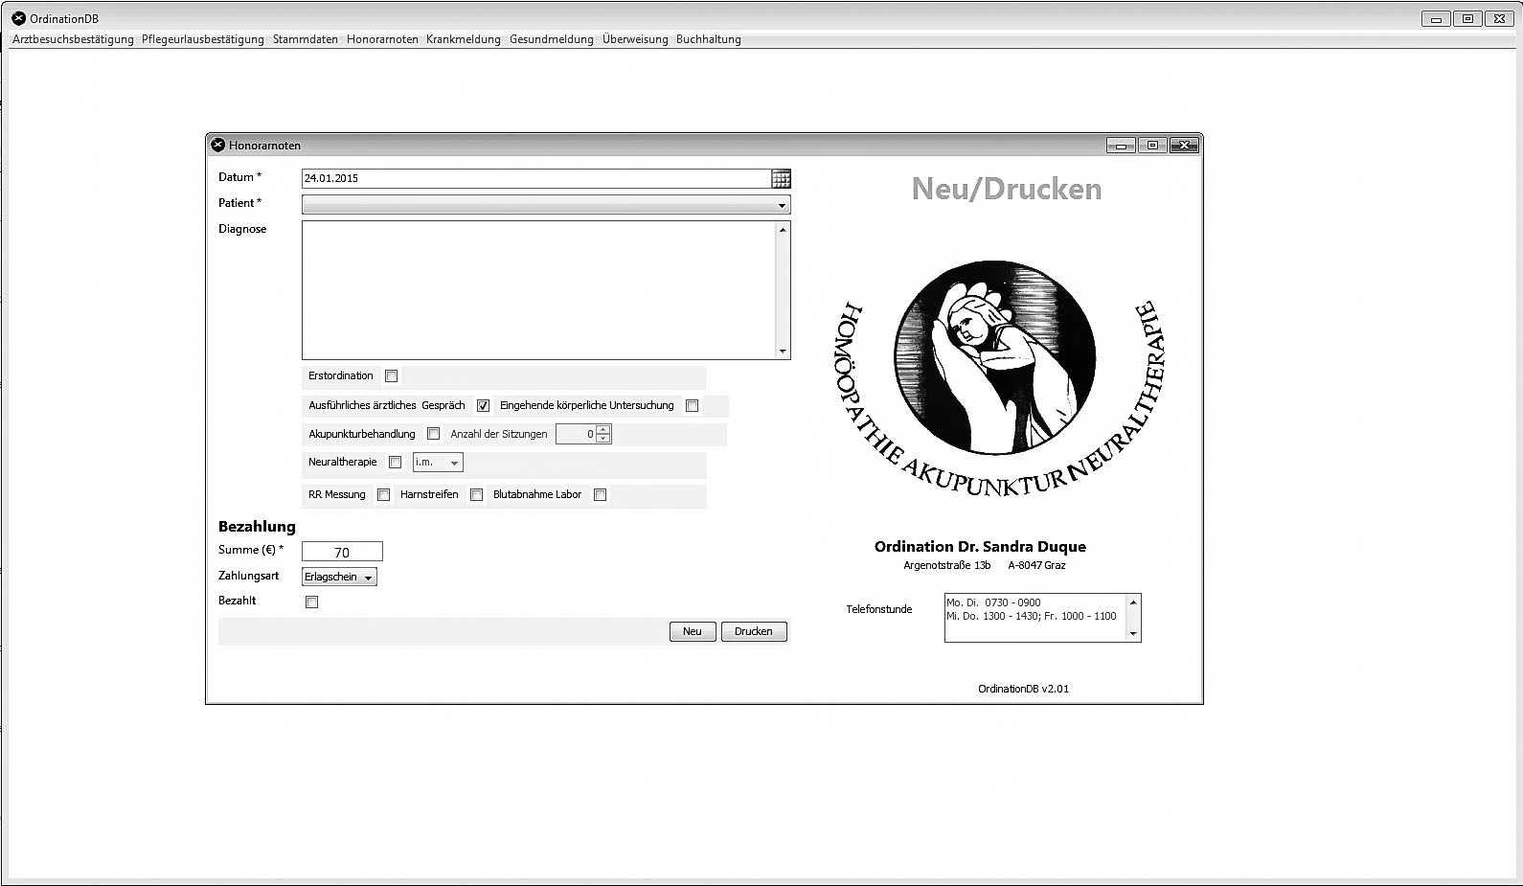Screen dimensions: 1523x886
Task: Tick the Neuraltherapie checkbox
Action: pos(395,463)
